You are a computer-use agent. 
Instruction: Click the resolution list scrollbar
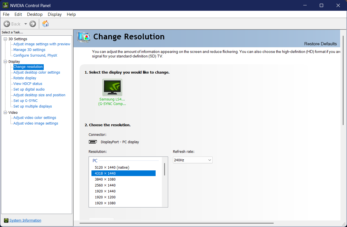164,170
